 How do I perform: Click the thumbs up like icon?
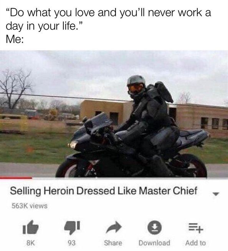pos(31,227)
